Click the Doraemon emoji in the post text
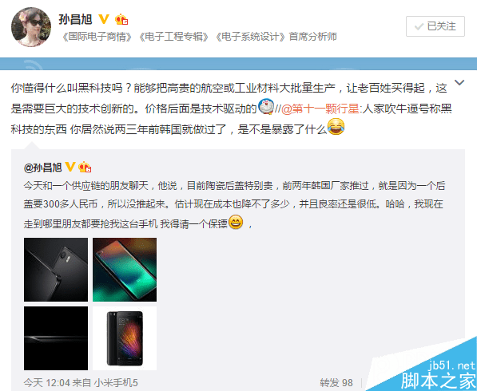477x391 pixels. pos(266,106)
